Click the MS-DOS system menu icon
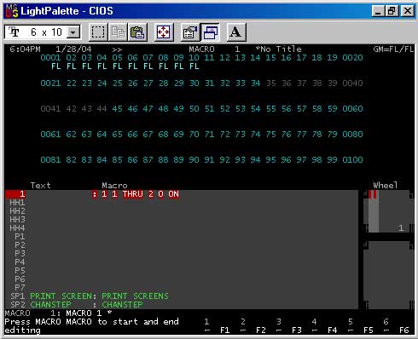Viewport: 418px width, 339px height. [x=12, y=11]
